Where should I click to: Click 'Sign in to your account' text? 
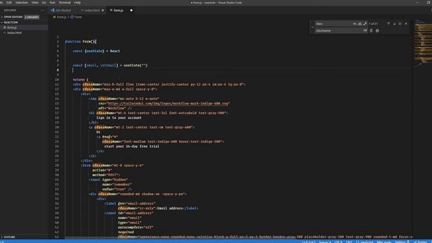[119, 118]
